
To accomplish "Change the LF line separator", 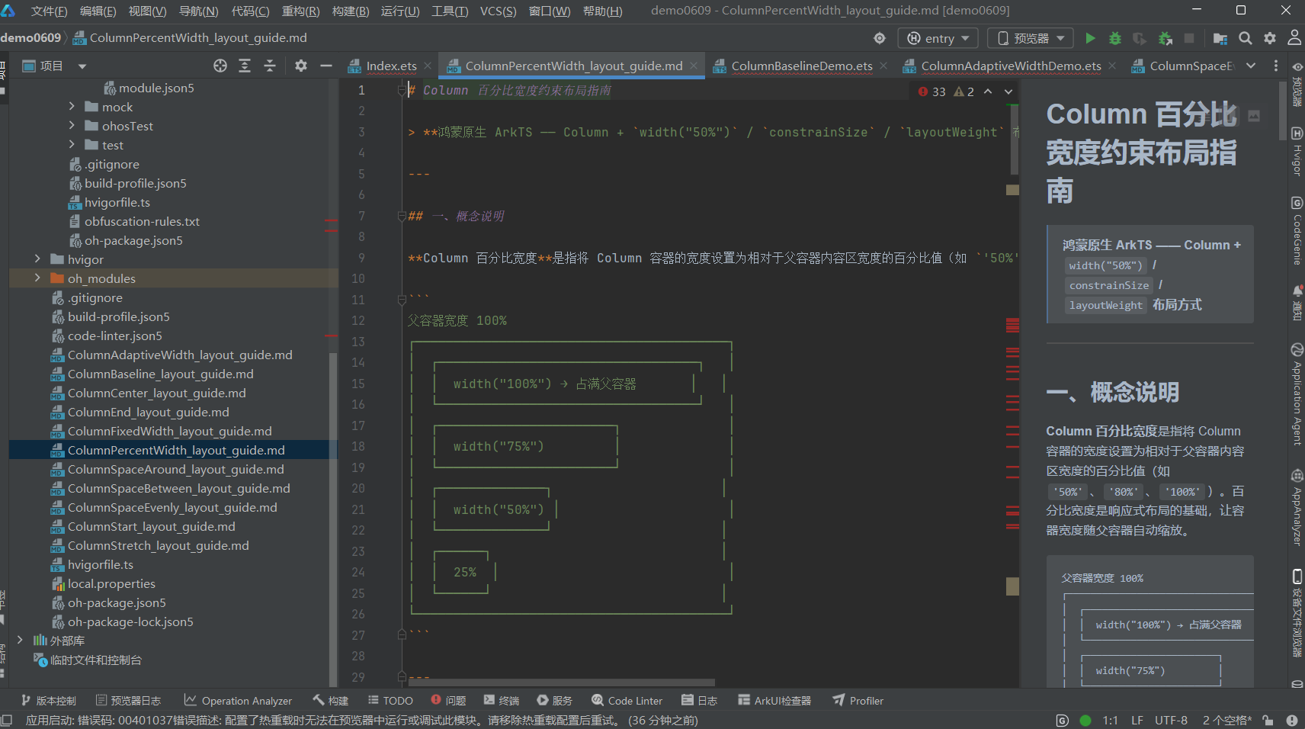I will (1137, 721).
